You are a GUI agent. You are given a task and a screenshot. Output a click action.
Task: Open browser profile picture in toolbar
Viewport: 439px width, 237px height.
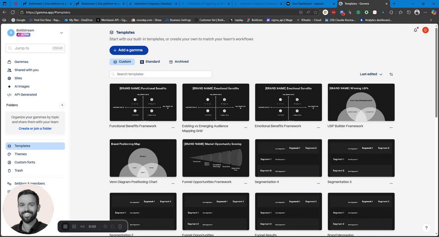[x=417, y=12]
